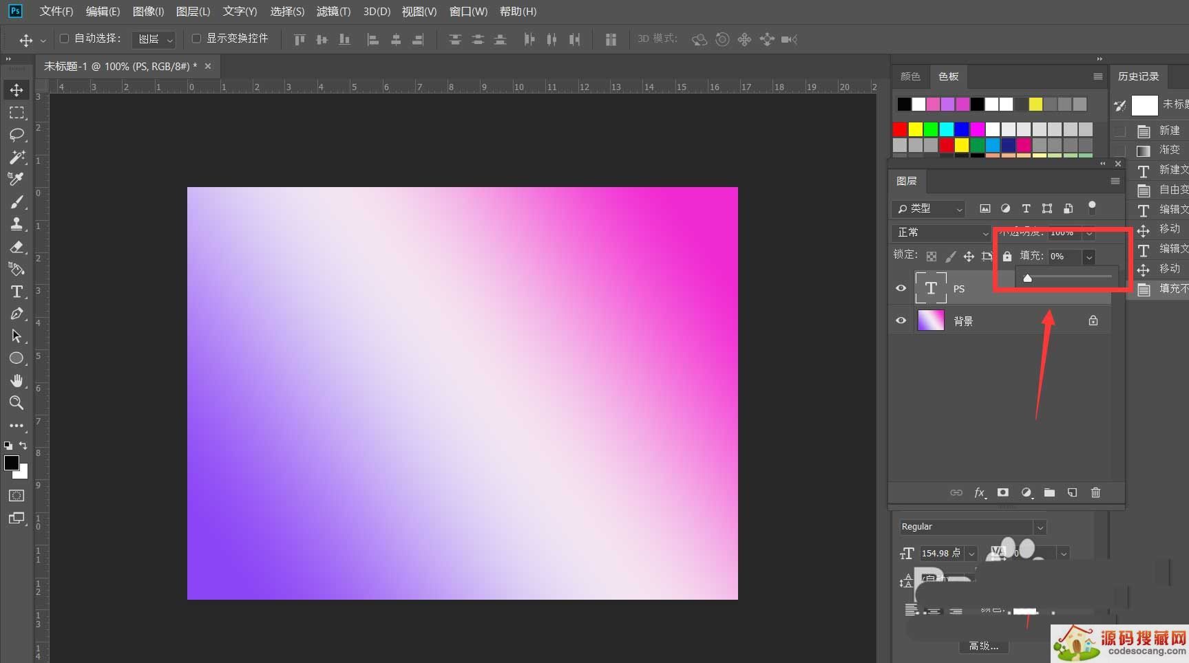Toggle lock image pixels brush icon
Screen dimensions: 1189x663
[x=950, y=257]
